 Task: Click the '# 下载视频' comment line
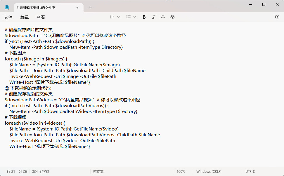click(x=15, y=117)
